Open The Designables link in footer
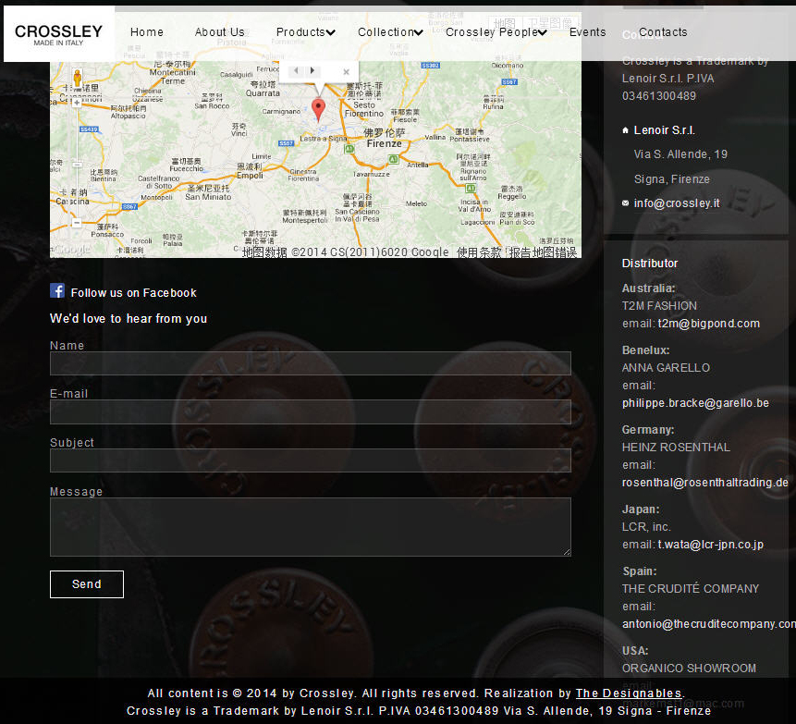Image resolution: width=796 pixels, height=724 pixels. pos(630,693)
